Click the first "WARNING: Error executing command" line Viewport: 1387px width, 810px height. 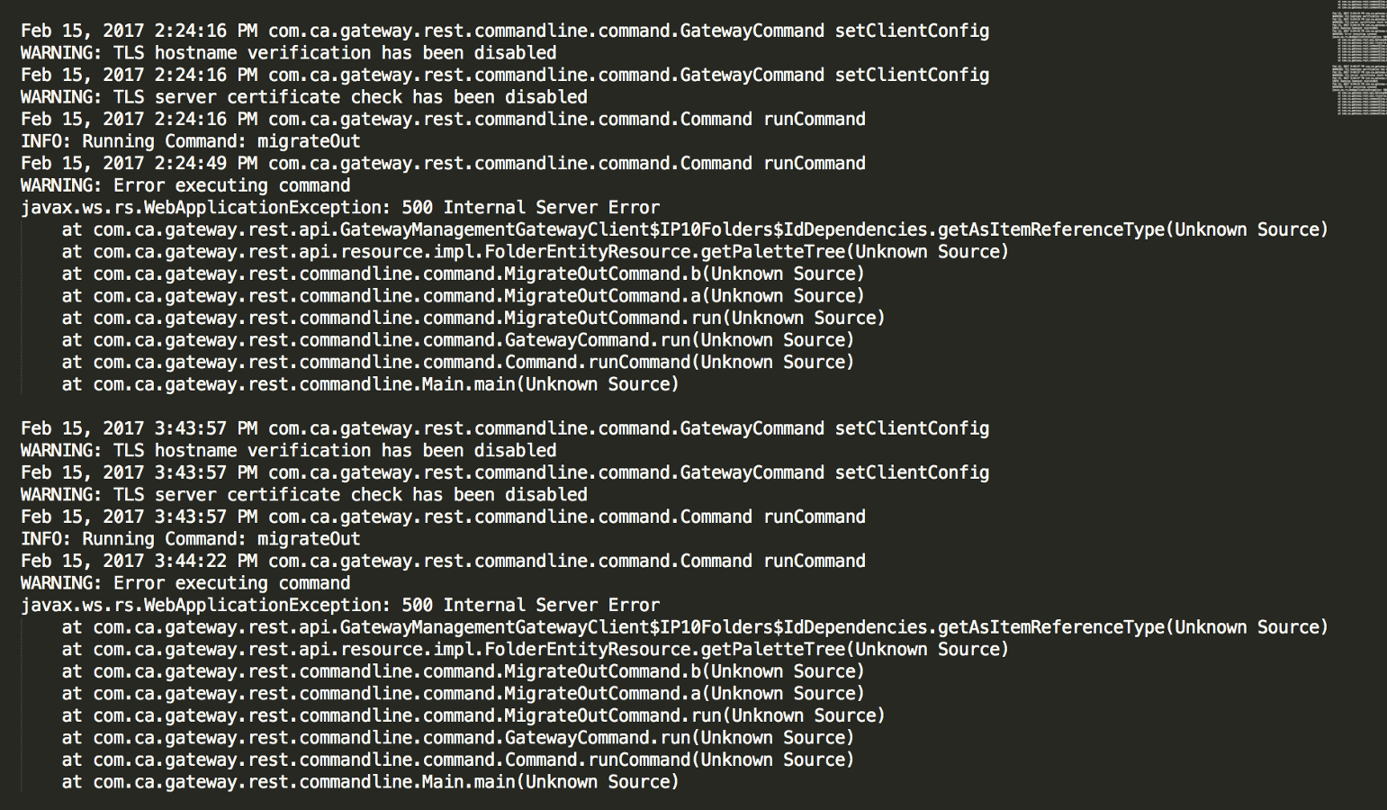coord(185,185)
